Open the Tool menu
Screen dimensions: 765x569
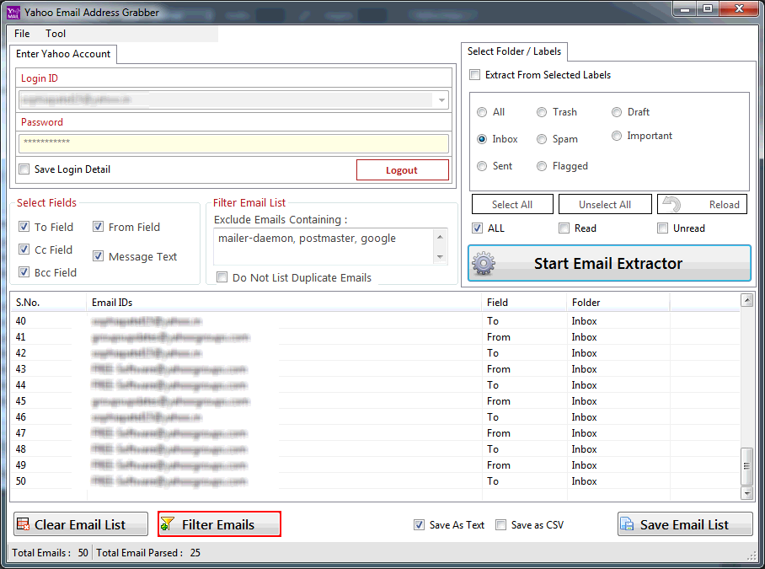coord(56,33)
